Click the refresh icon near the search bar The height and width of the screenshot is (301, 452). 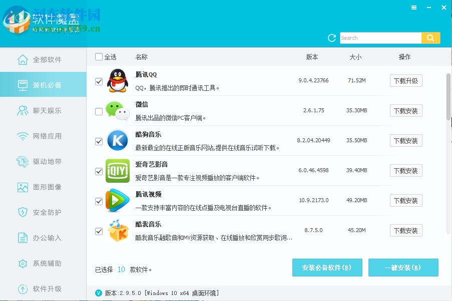click(331, 37)
